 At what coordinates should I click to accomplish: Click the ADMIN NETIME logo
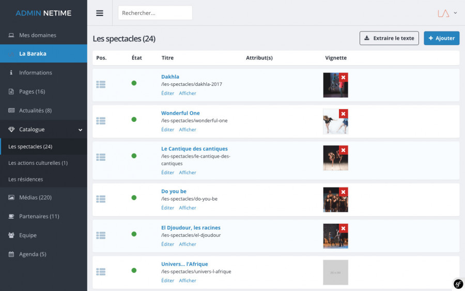click(43, 13)
